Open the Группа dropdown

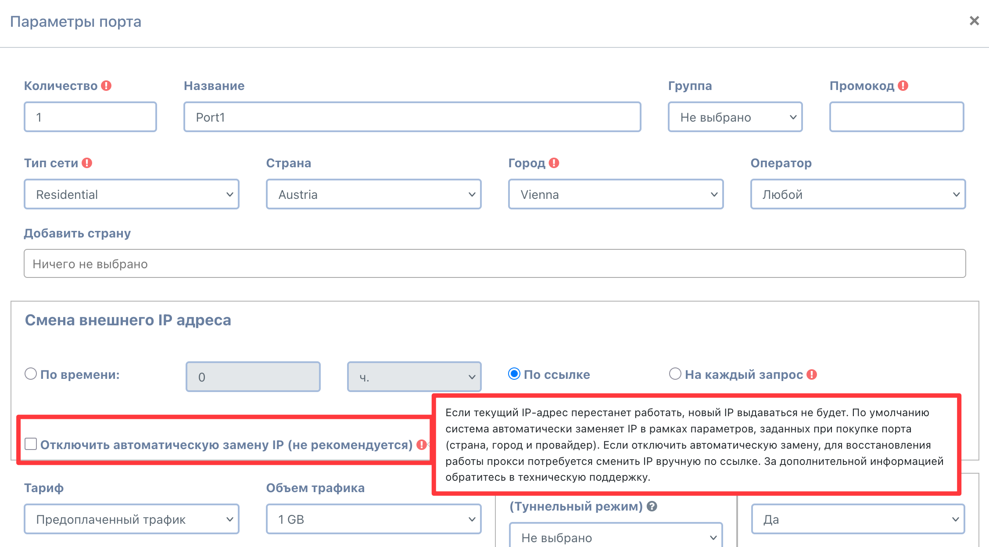(735, 117)
